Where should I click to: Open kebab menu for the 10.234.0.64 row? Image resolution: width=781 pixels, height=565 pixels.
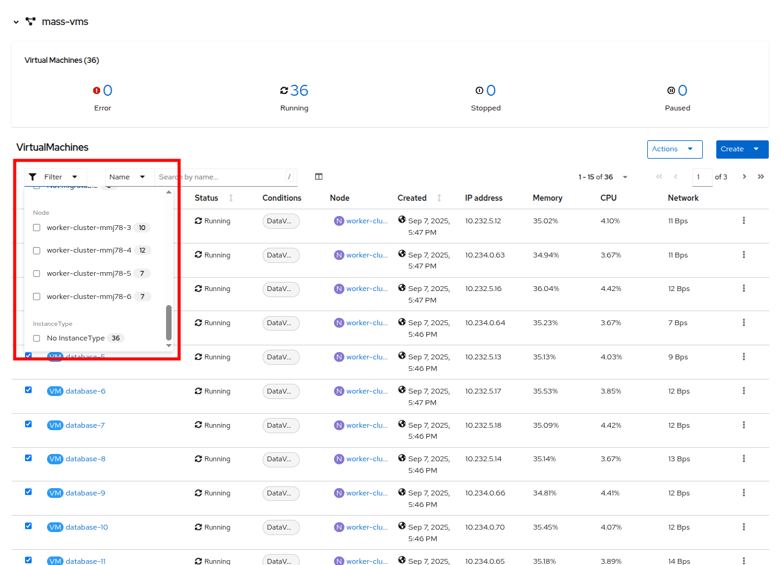pyautogui.click(x=744, y=322)
